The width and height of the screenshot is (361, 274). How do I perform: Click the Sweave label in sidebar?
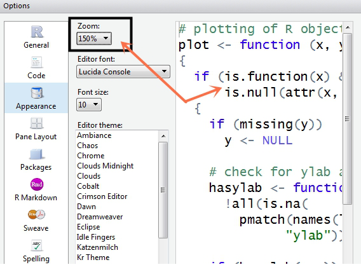tap(36, 228)
